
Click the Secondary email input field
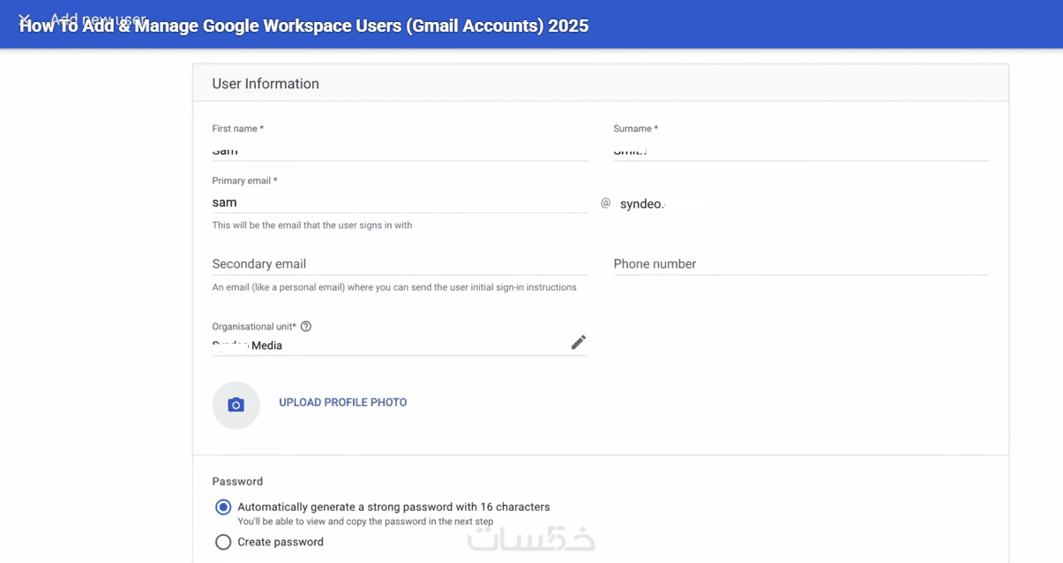tap(400, 264)
